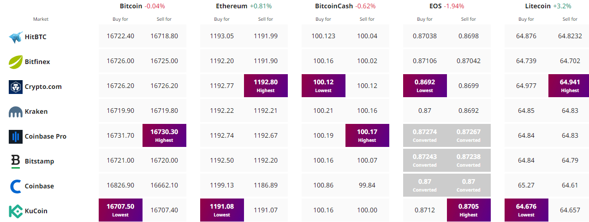Click the gray 0.87274 Converted EOS cell

pyautogui.click(x=425, y=135)
